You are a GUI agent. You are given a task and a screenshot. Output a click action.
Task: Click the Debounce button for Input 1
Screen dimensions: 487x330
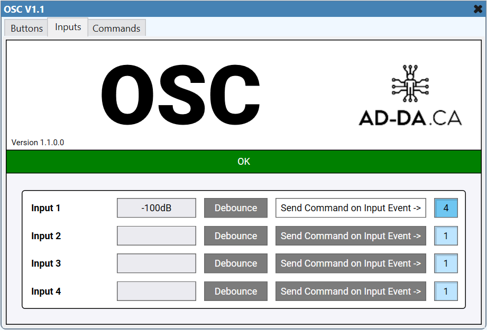coord(235,208)
